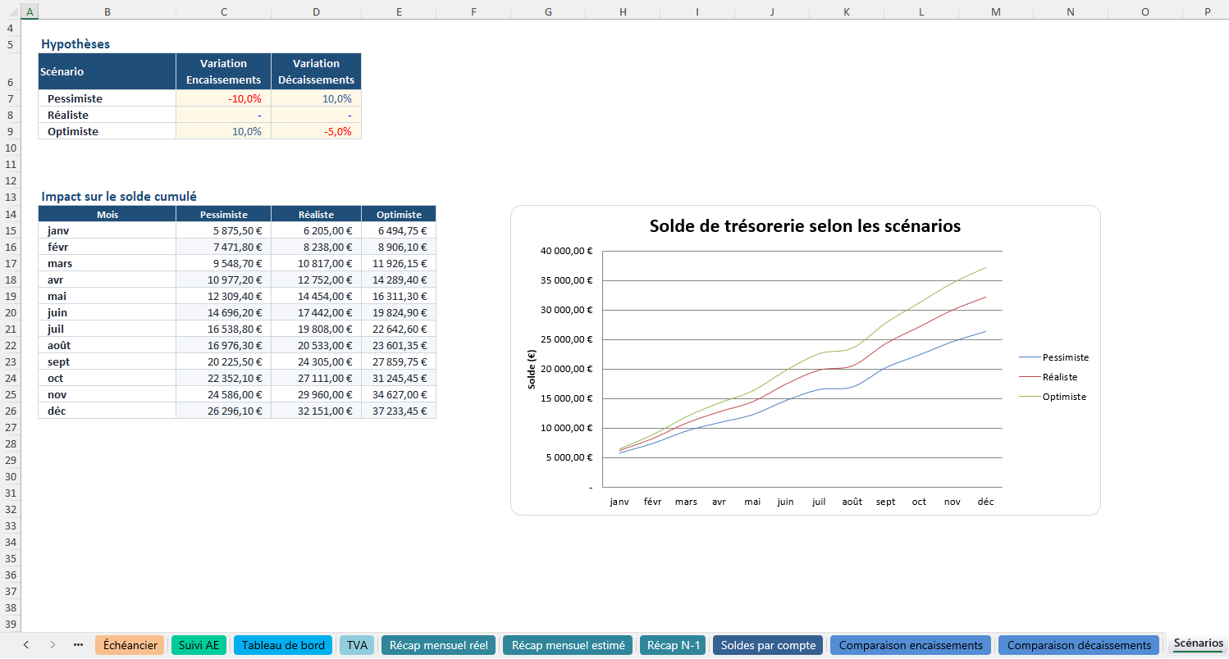
Task: Click Pessimiste encaissements cell -10,0%
Action: pos(223,98)
